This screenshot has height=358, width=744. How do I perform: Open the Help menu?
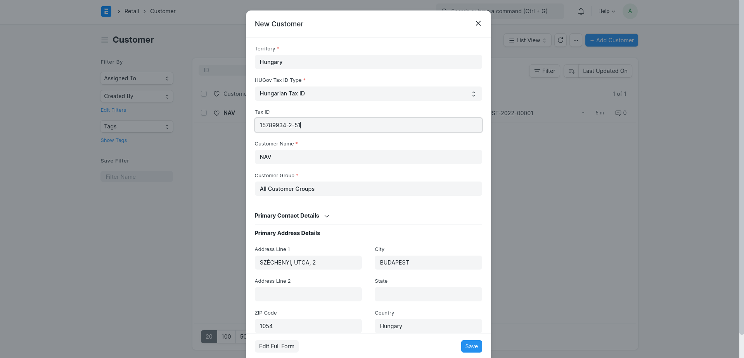coord(606,11)
